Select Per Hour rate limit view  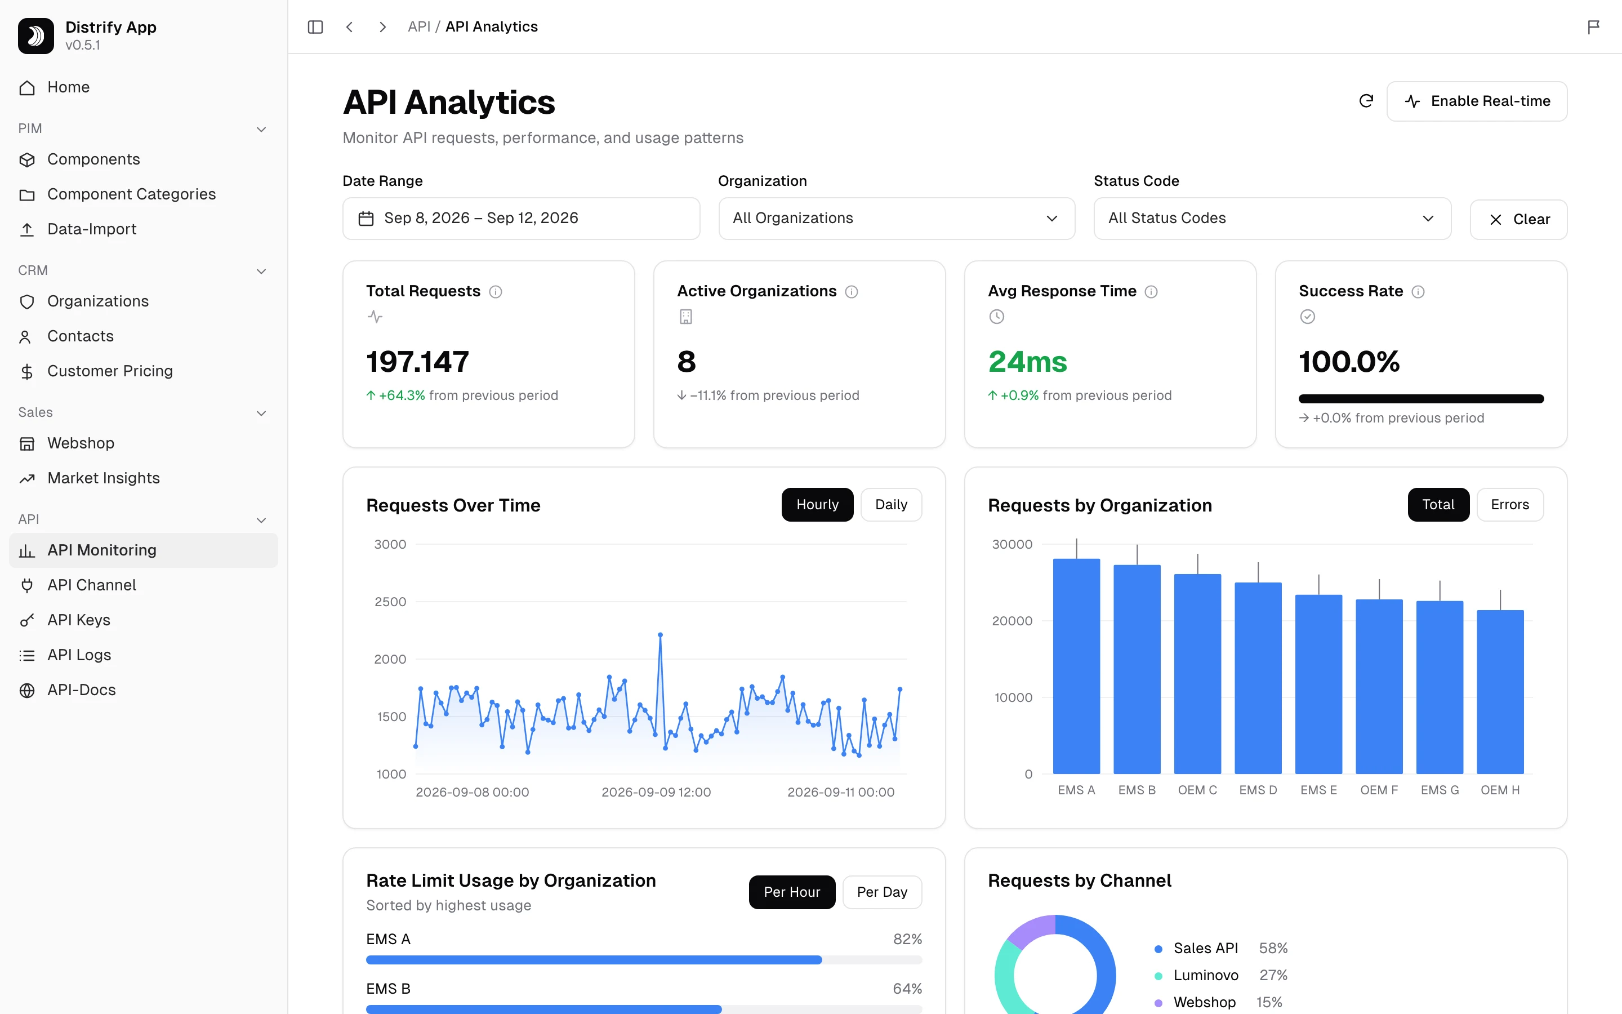[x=791, y=892]
